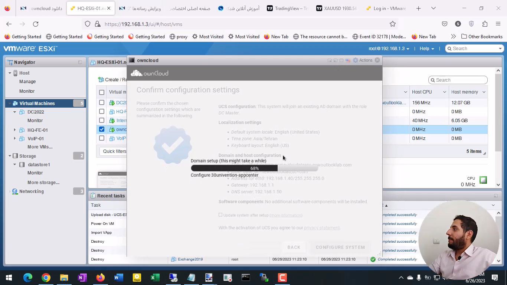Open the Firefox extensions puzzle icon

coord(485,24)
